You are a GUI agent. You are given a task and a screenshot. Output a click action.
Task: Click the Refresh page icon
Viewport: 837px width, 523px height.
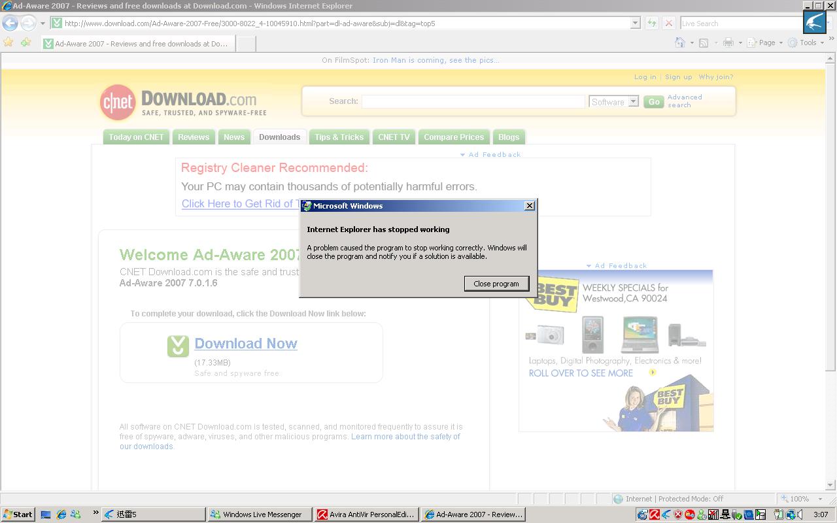tap(651, 24)
